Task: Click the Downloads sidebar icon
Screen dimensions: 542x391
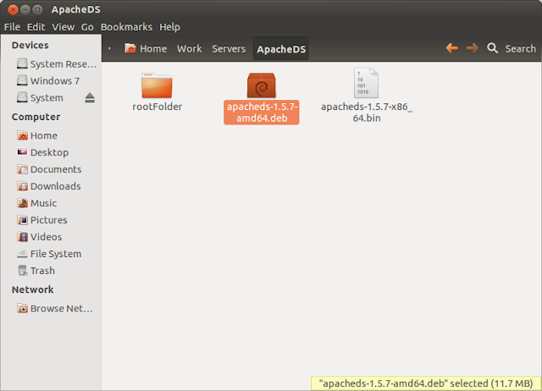Action: point(23,186)
